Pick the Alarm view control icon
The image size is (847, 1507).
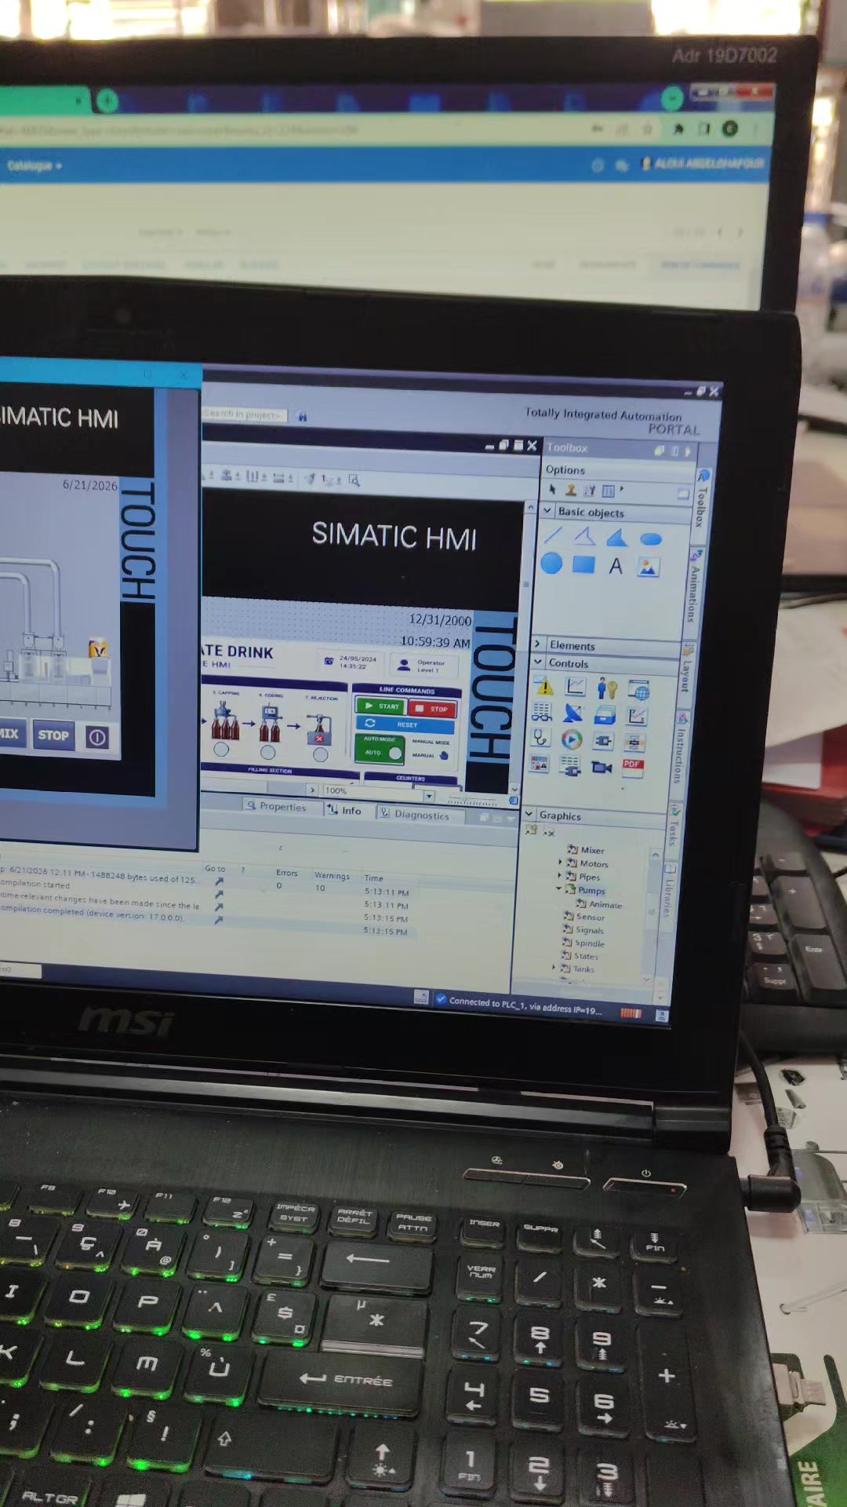pyautogui.click(x=544, y=687)
